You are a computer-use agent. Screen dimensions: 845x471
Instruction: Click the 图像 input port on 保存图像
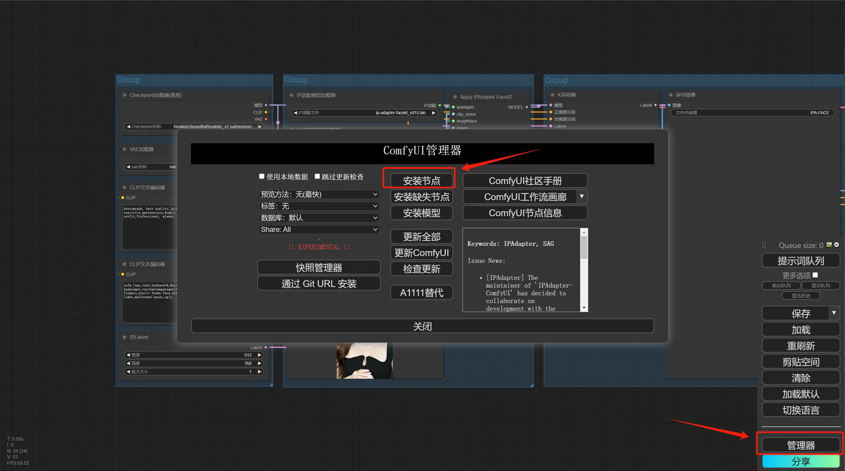(x=669, y=105)
